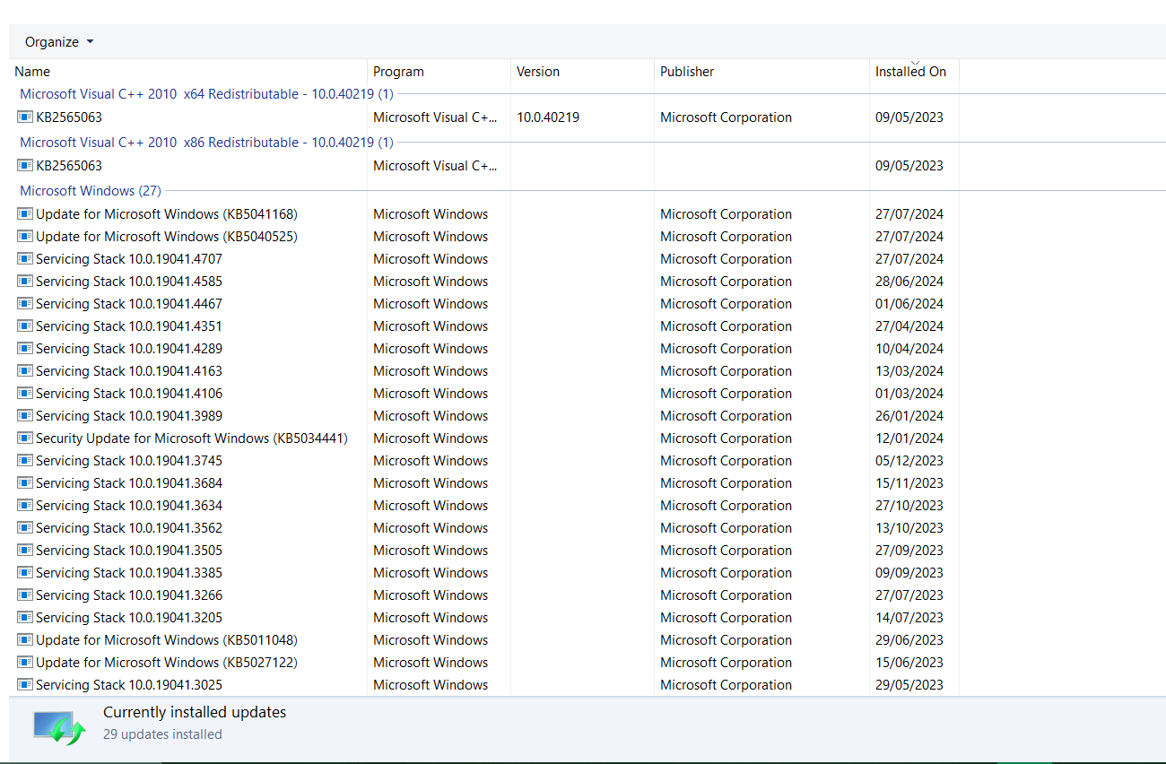Click the KB5041168 update row icon

(x=25, y=214)
